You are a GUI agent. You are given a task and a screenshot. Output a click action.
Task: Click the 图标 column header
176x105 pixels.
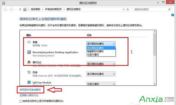point(29,35)
